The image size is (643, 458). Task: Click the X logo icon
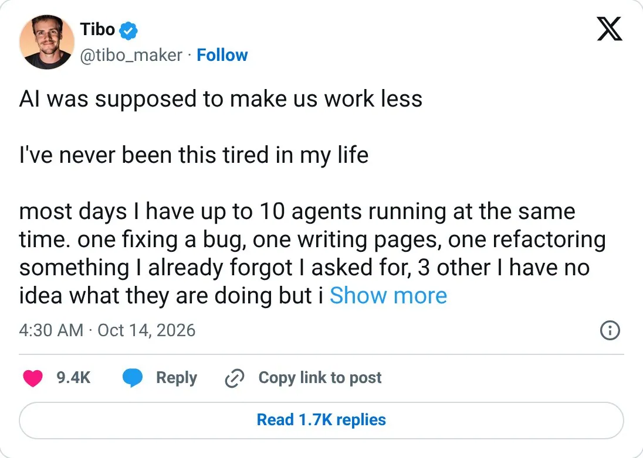[610, 29]
